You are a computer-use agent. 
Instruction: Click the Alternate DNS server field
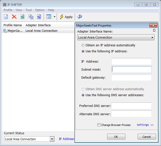click(131, 114)
